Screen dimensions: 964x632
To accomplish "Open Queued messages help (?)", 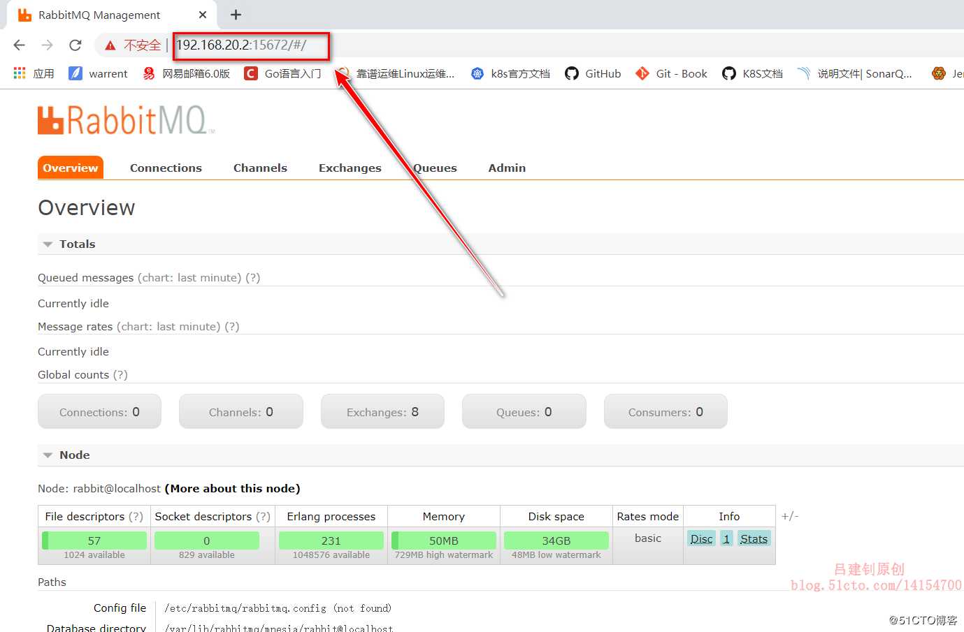I will (x=253, y=277).
